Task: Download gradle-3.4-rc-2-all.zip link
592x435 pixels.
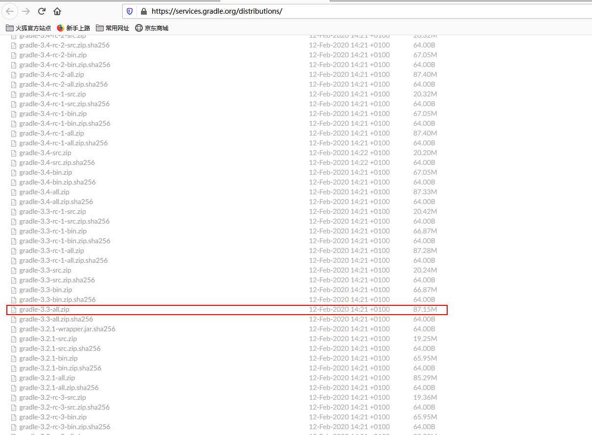Action: tap(51, 75)
